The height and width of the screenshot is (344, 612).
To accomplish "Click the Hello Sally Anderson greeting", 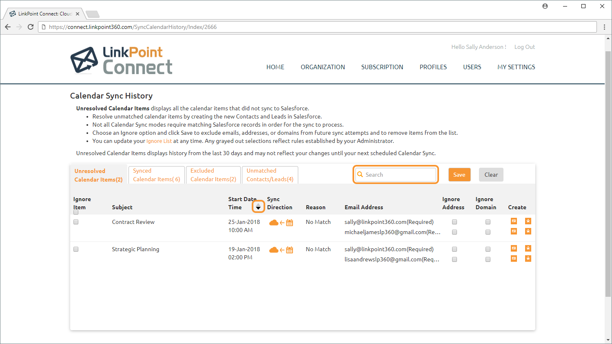I will [x=479, y=47].
